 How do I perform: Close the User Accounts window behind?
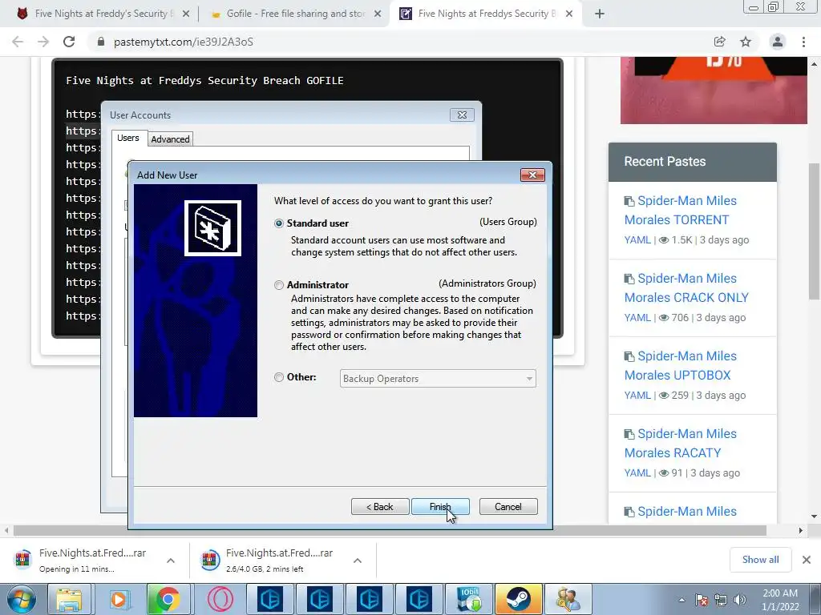click(x=462, y=115)
